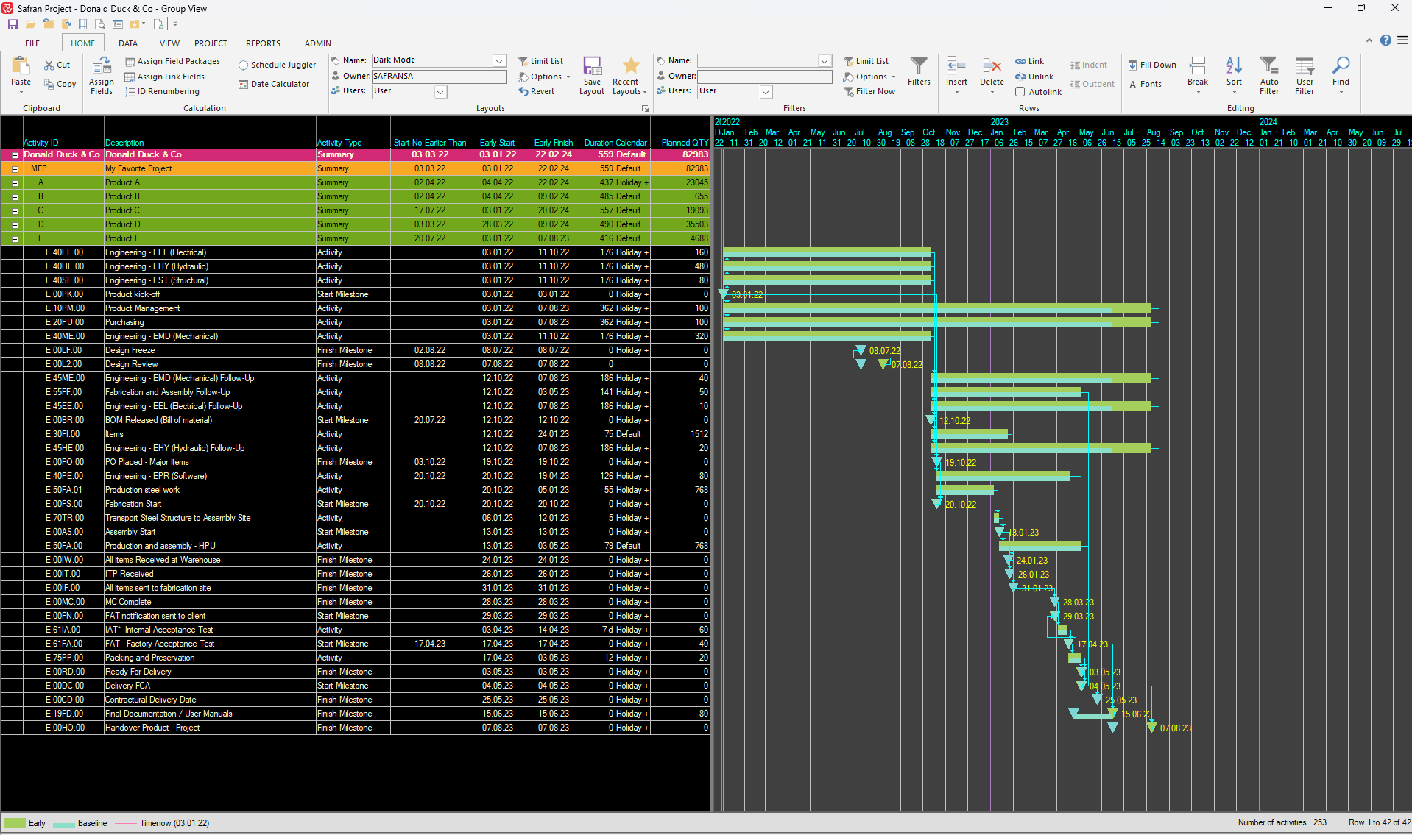Click Copy in Clipboard group
Viewport: 1412px width, 835px height.
[60, 84]
